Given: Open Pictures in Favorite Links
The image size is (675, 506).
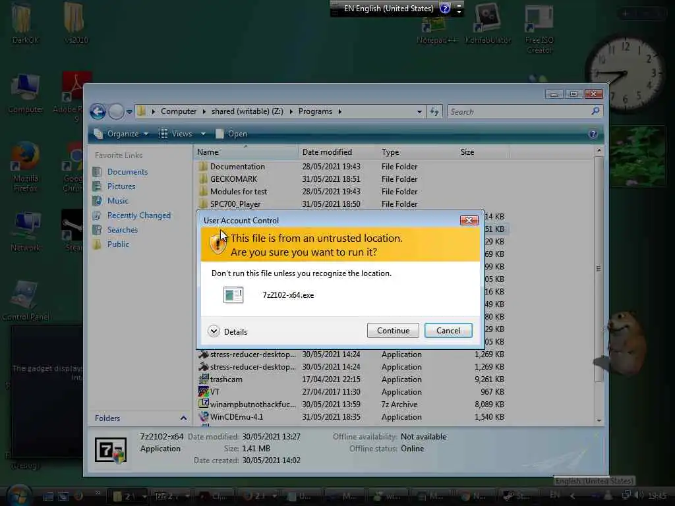Looking at the screenshot, I should (x=121, y=186).
